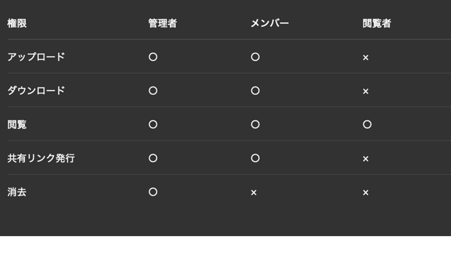Click the 権限 header label
Screen dimensions: 451x253
(17, 24)
